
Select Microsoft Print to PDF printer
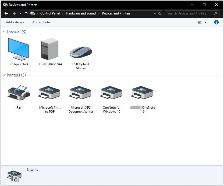point(49,92)
